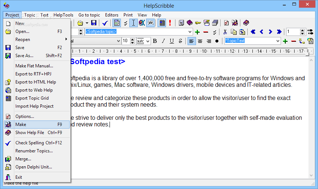This screenshot has width=318, height=189.
Task: Click the stacked windows toolbar icon
Action: [x=215, y=23]
